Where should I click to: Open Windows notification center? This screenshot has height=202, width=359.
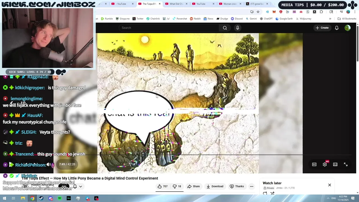pos(353,198)
